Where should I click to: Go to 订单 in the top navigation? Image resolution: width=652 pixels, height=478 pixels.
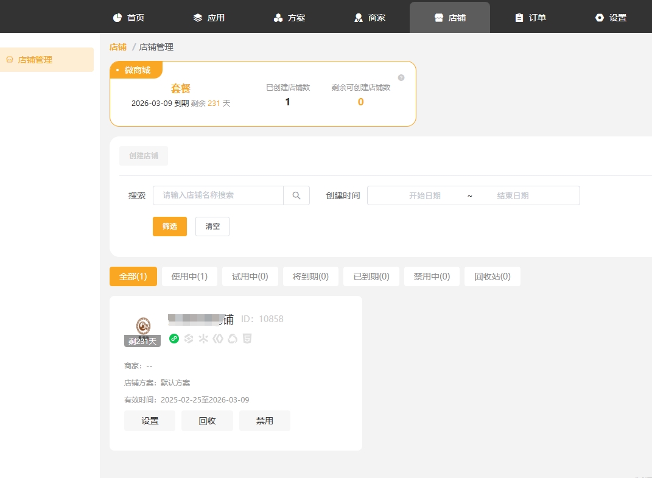(x=530, y=18)
